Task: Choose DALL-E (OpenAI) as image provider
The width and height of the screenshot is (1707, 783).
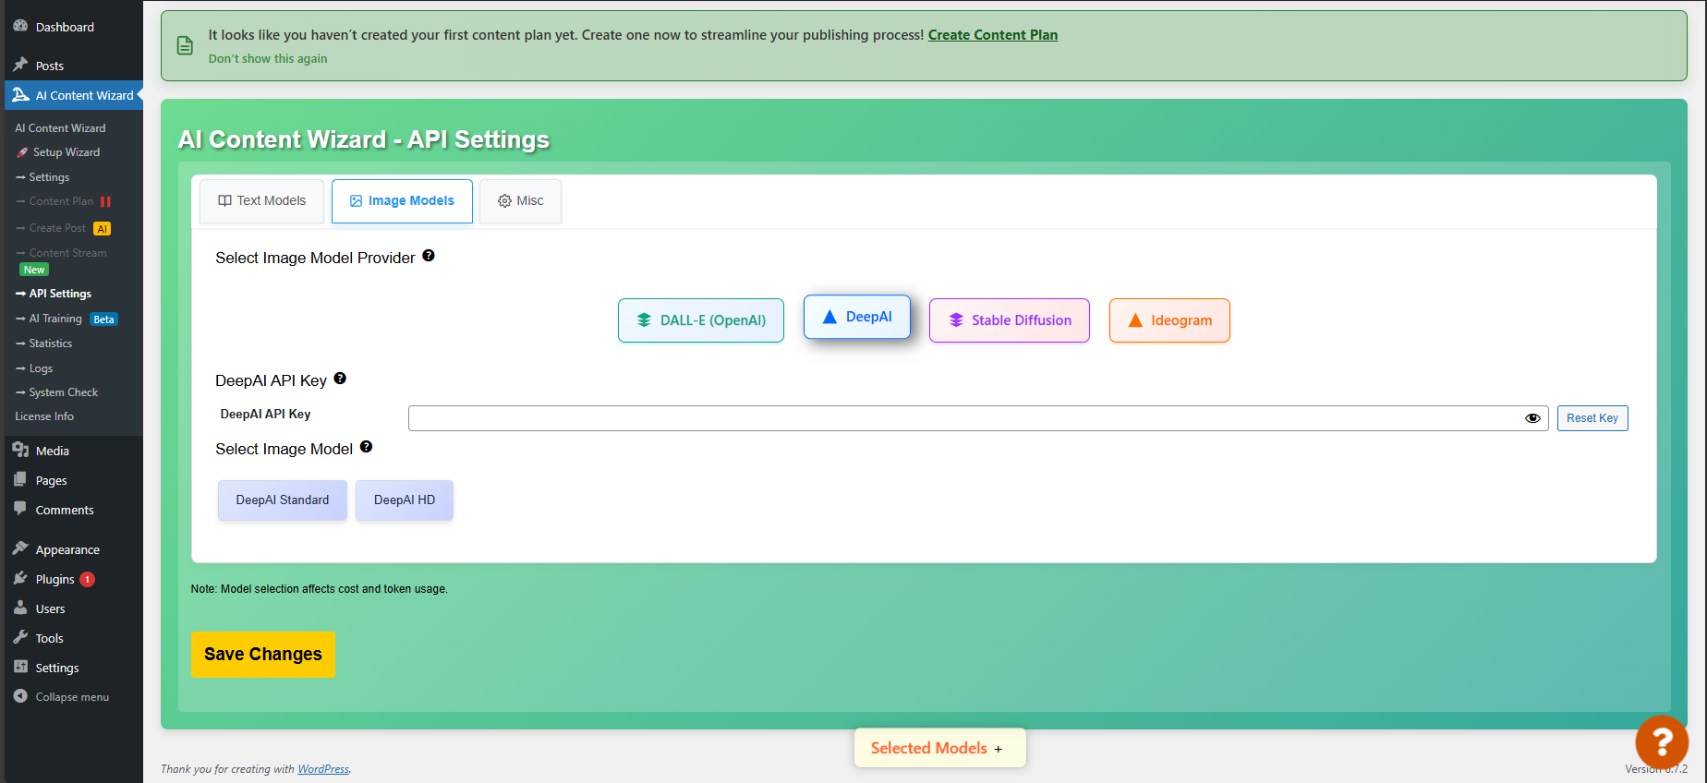Action: point(701,320)
